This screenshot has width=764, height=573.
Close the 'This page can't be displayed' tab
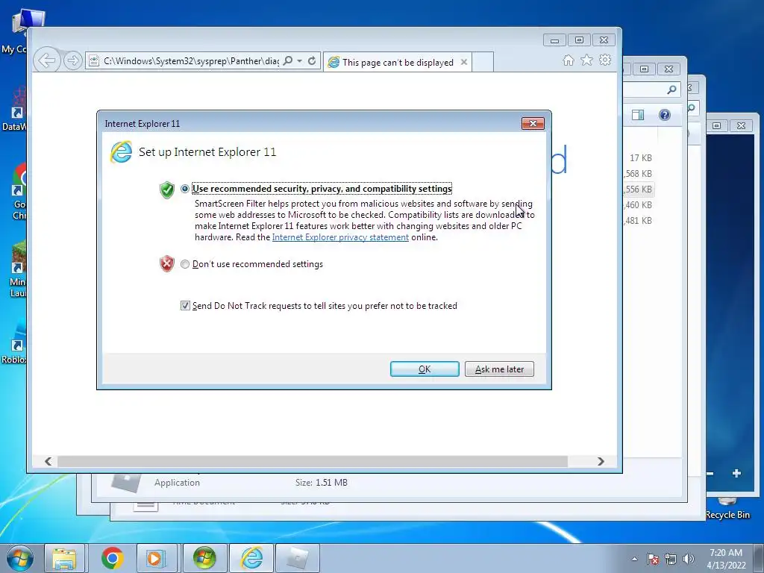[x=464, y=62]
